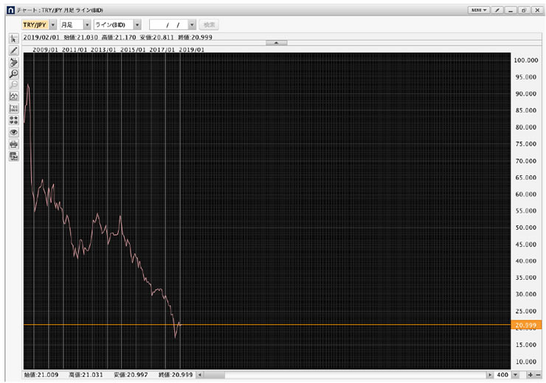Maximize the chart window

coord(524,10)
